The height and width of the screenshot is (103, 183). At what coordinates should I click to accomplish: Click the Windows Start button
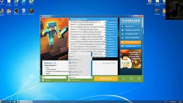pyautogui.click(x=1, y=102)
